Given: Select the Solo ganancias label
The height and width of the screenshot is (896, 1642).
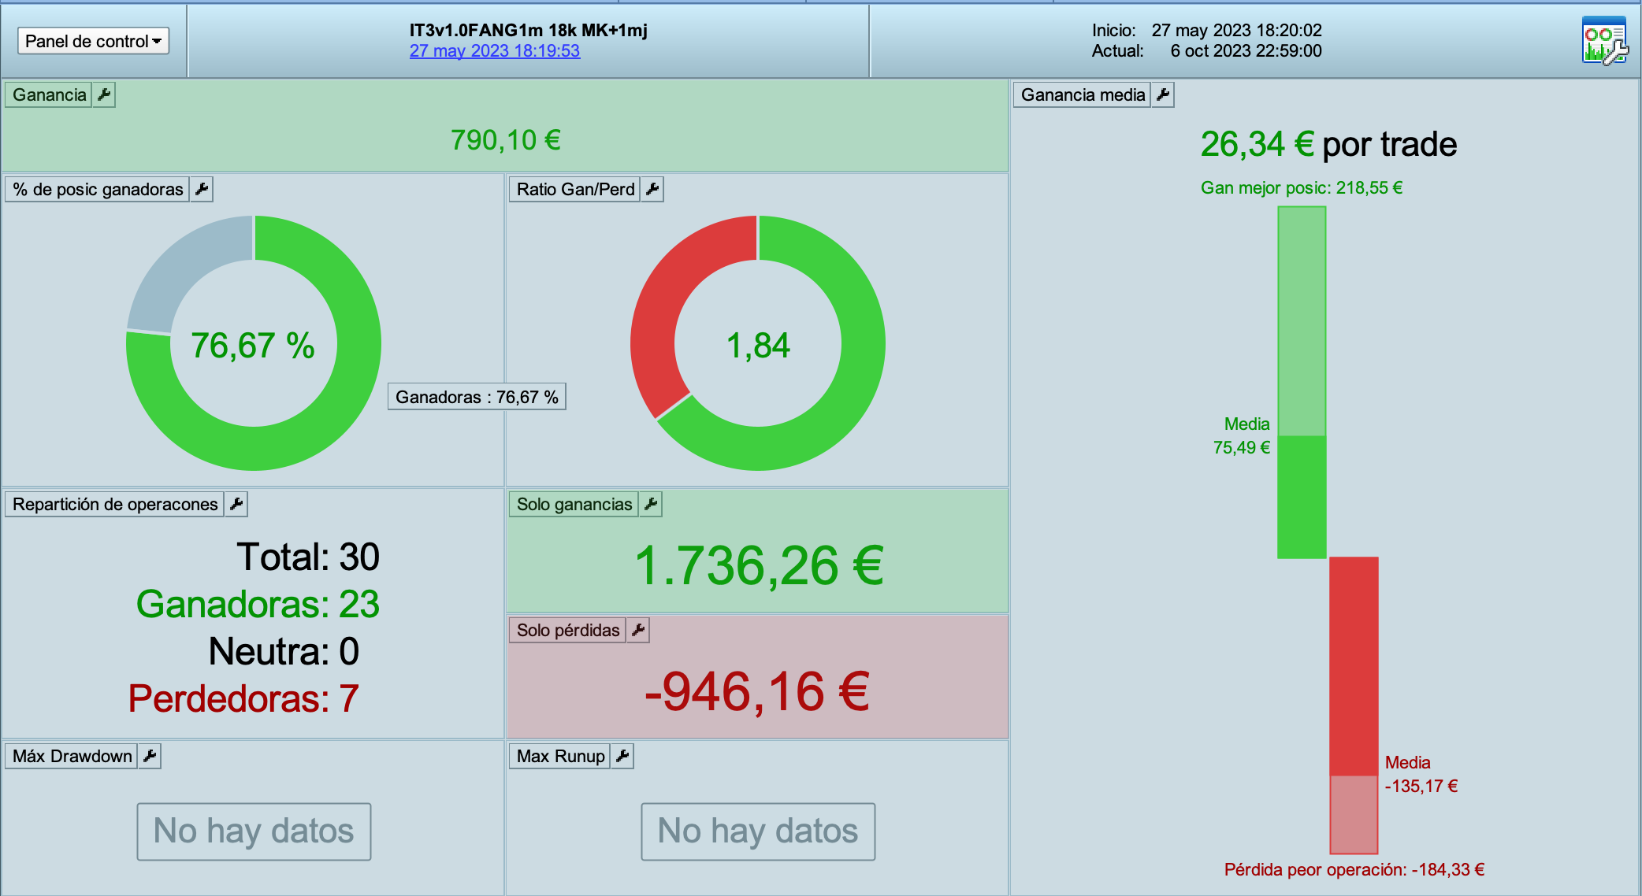Looking at the screenshot, I should pyautogui.click(x=574, y=505).
